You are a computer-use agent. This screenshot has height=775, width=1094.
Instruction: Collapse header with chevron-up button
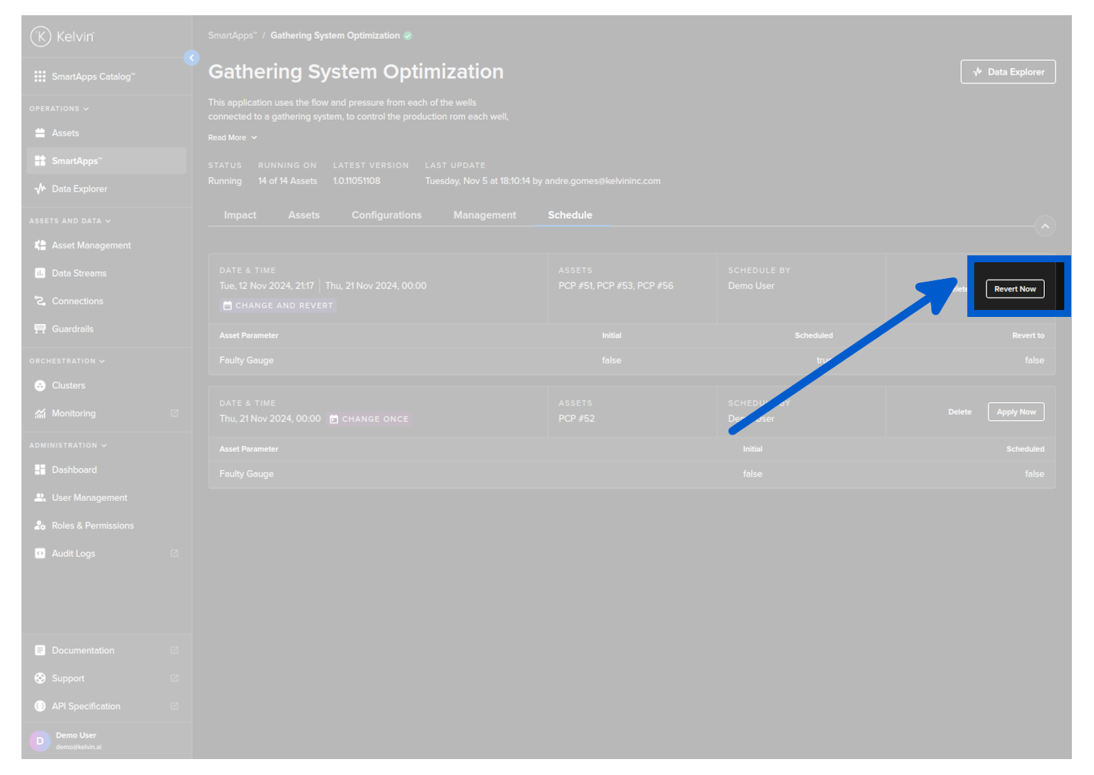click(1045, 226)
